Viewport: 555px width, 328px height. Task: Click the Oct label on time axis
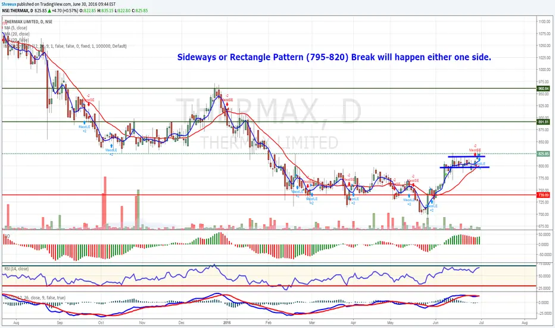(101, 323)
